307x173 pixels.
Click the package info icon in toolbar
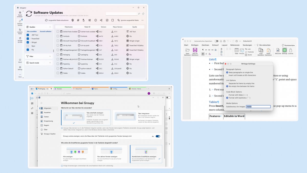[x=95, y=20]
